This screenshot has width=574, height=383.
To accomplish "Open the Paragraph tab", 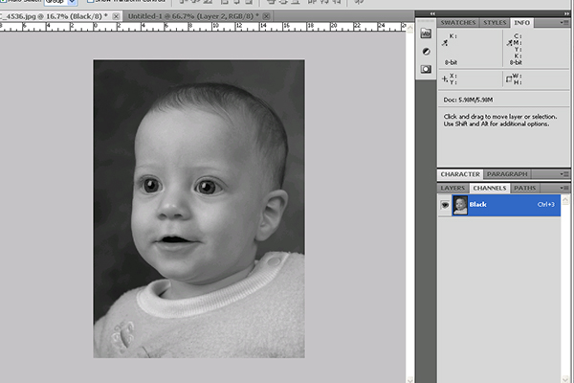I will tap(506, 174).
